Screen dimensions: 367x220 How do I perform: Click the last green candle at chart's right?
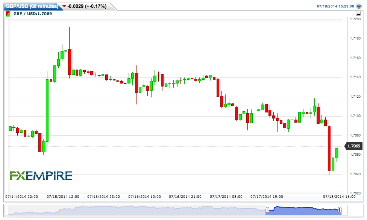click(337, 153)
